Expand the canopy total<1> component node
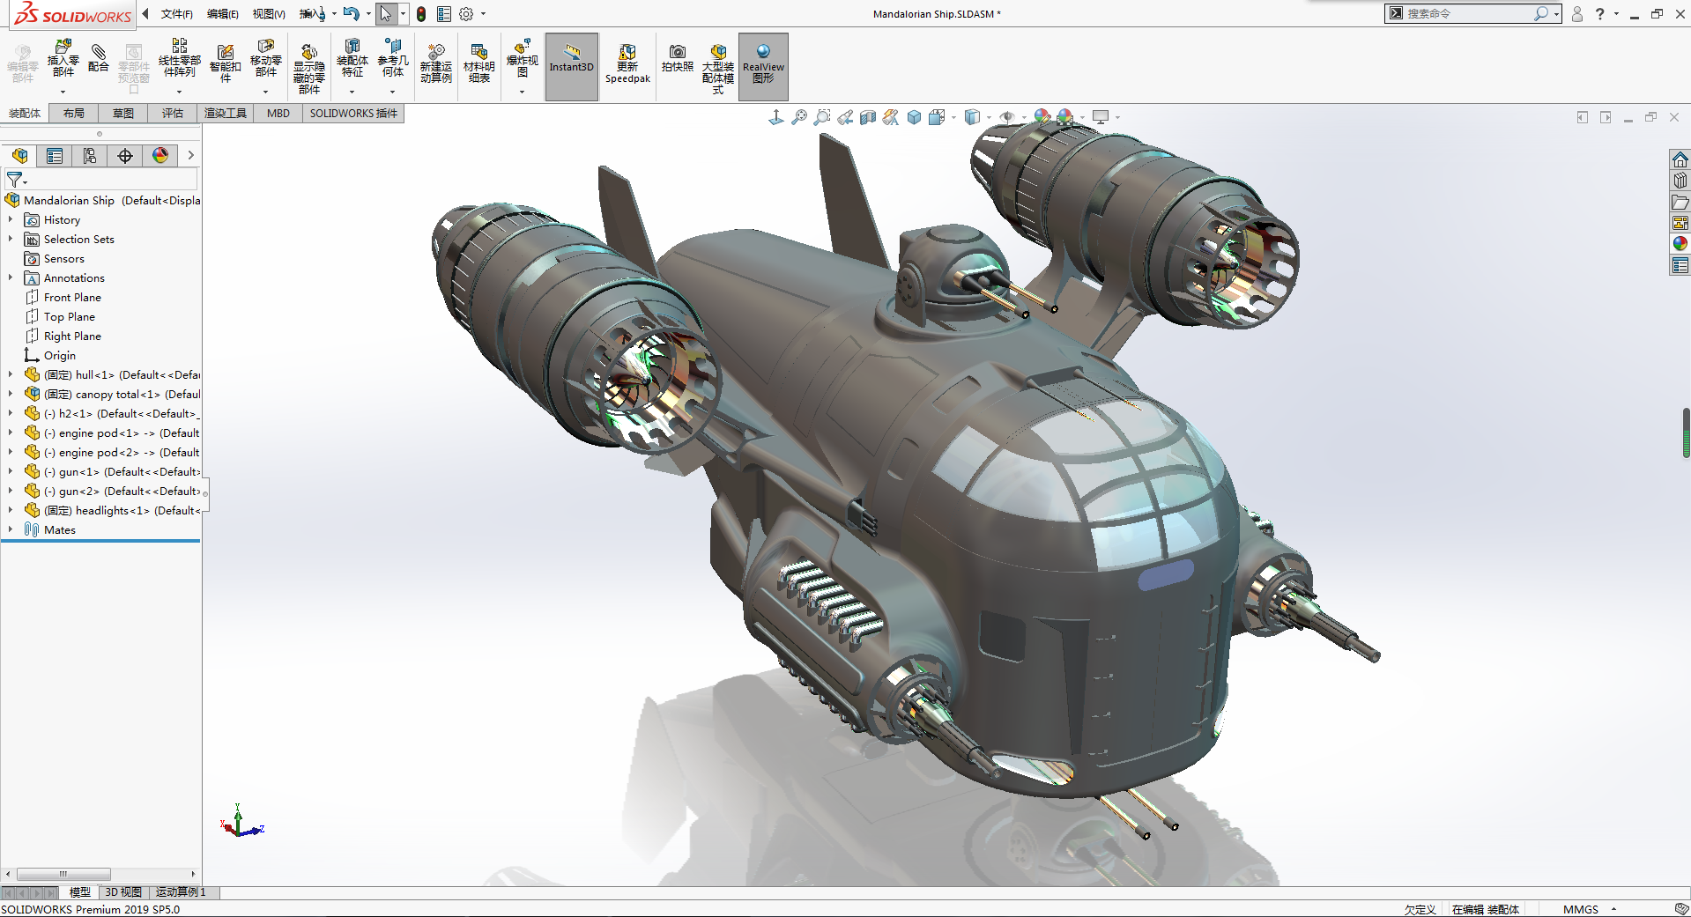The width and height of the screenshot is (1691, 917). tap(11, 394)
